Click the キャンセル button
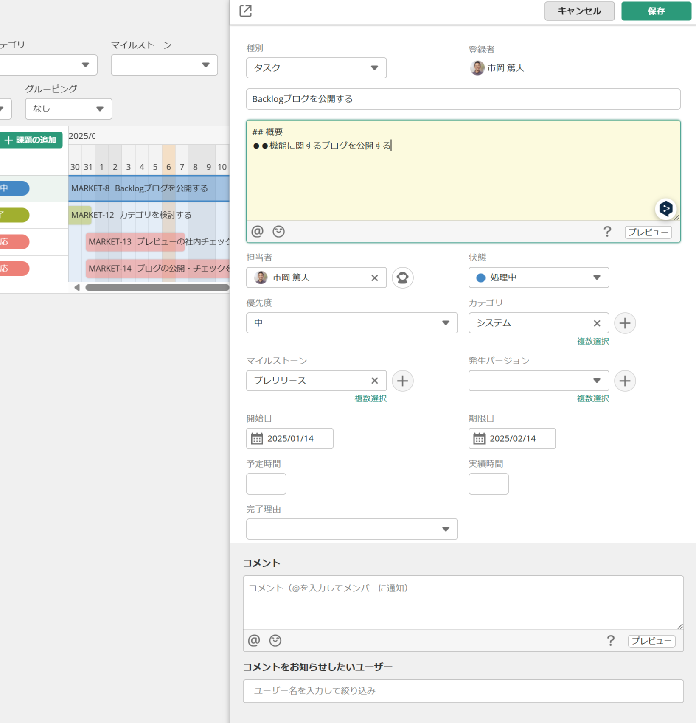Screen dimensions: 696x723 pyautogui.click(x=579, y=11)
